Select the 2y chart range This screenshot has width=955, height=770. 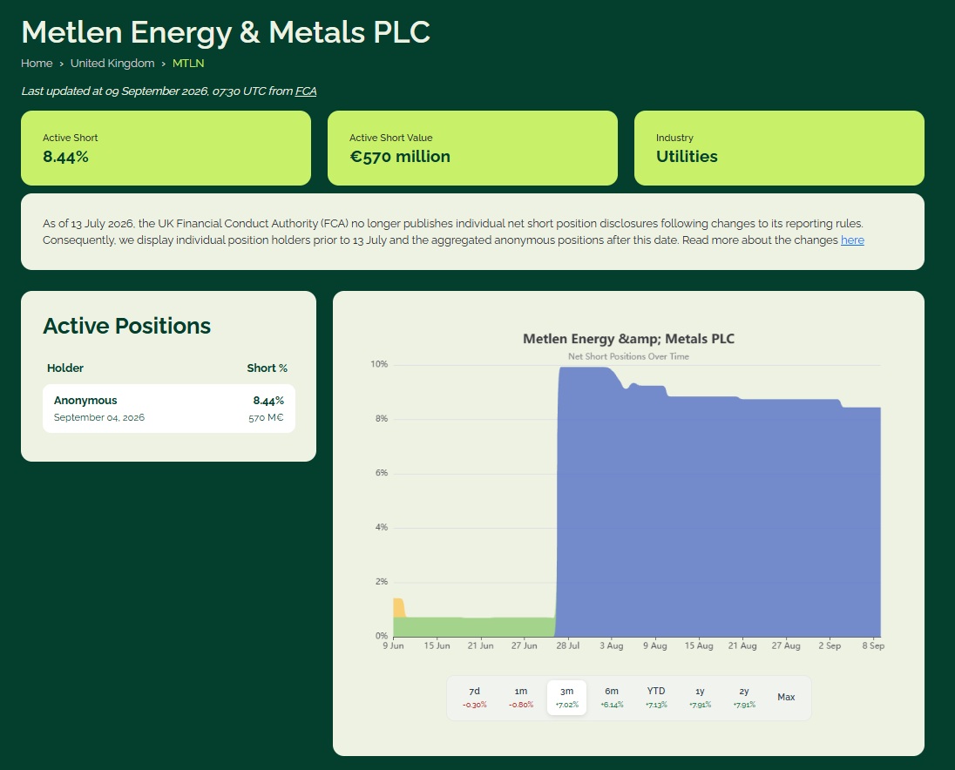click(743, 698)
